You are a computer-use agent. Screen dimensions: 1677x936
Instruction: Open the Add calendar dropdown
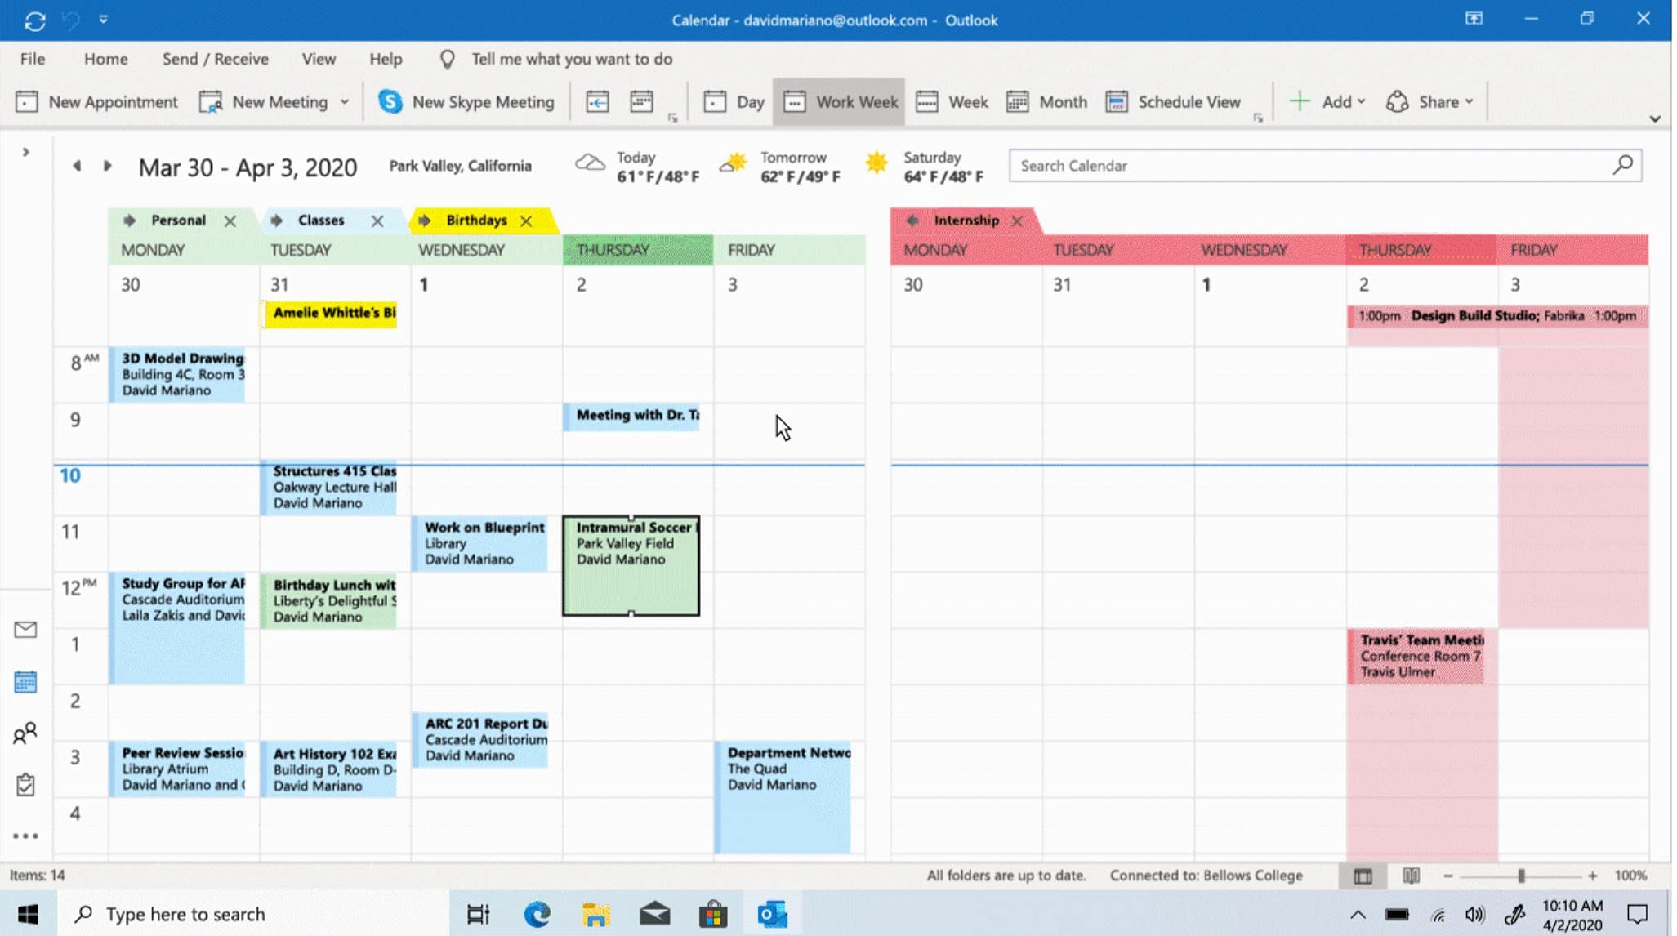click(x=1327, y=102)
